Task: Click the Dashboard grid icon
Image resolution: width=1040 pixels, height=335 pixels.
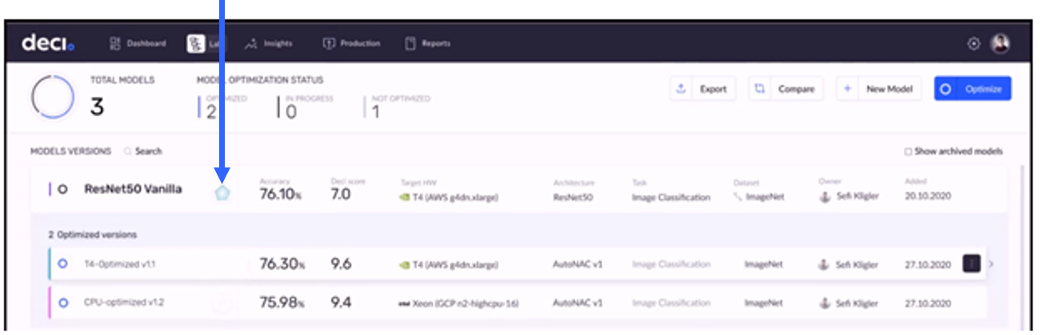Action: coord(114,43)
